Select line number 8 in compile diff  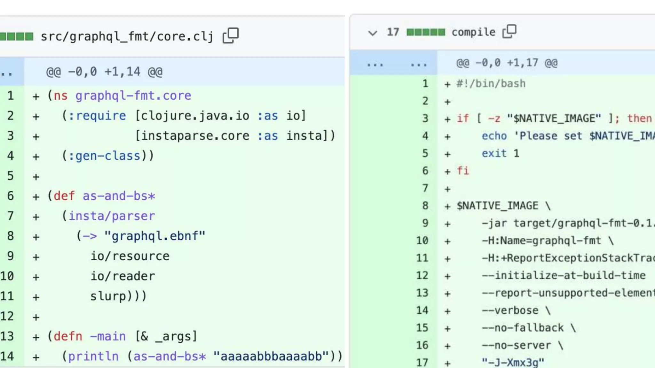(x=425, y=205)
